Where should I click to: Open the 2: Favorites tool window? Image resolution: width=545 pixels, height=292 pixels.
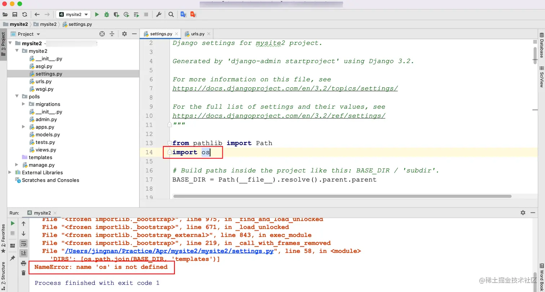pyautogui.click(x=3, y=238)
